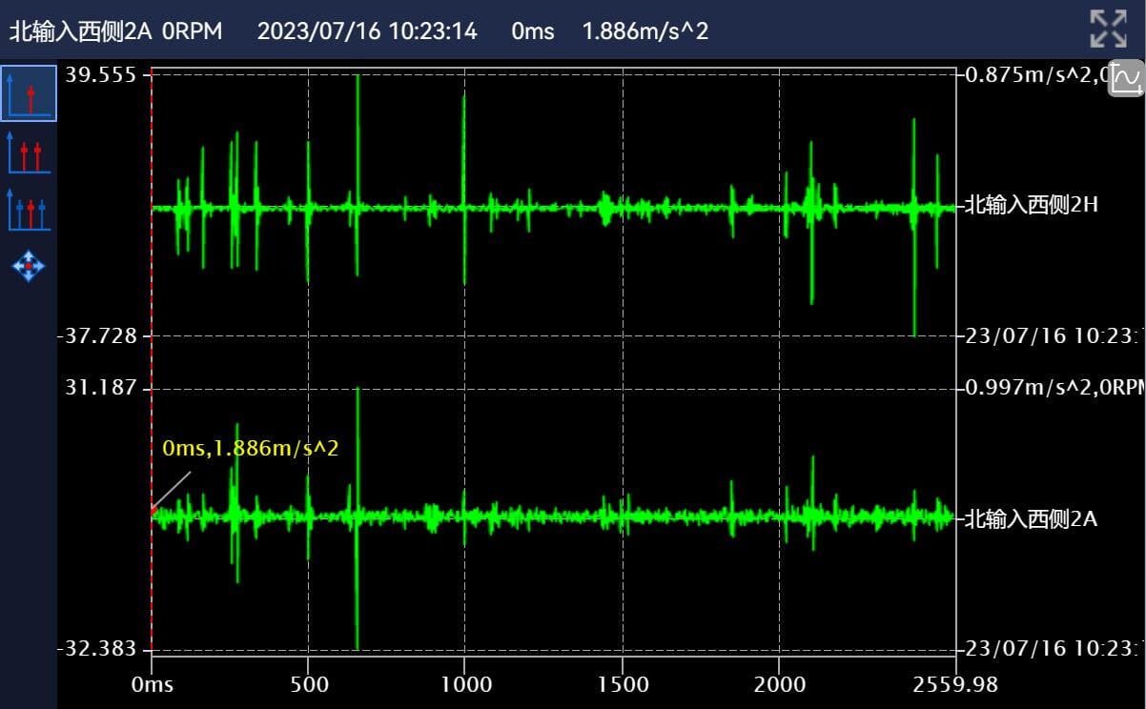Click the -37.728 lower limit of top chart
1146x709 pixels.
coord(103,335)
